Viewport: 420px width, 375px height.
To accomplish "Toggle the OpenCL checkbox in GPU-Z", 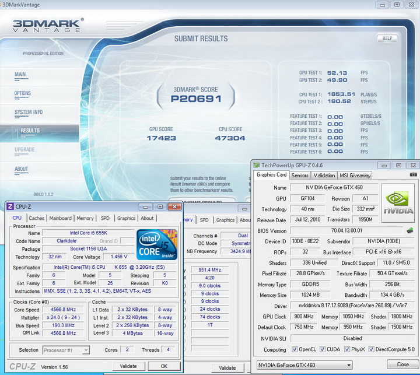I will (295, 349).
